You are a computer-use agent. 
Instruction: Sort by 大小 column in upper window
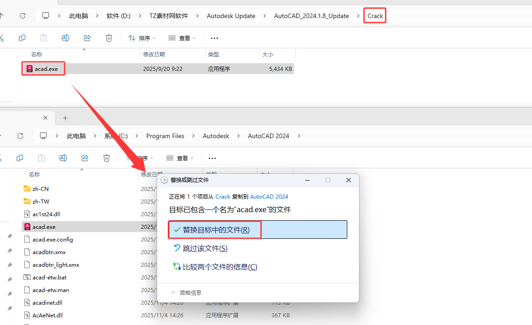pos(268,54)
